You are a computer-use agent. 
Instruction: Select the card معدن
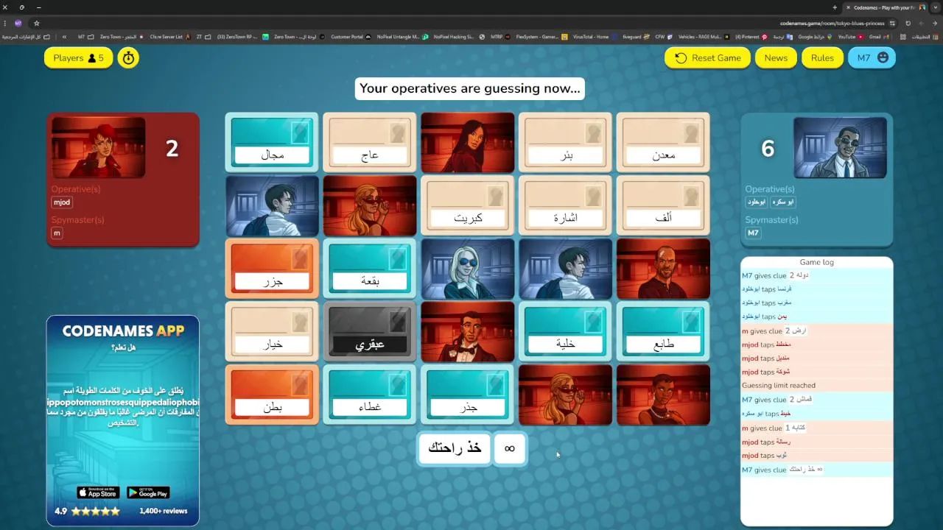point(663,143)
